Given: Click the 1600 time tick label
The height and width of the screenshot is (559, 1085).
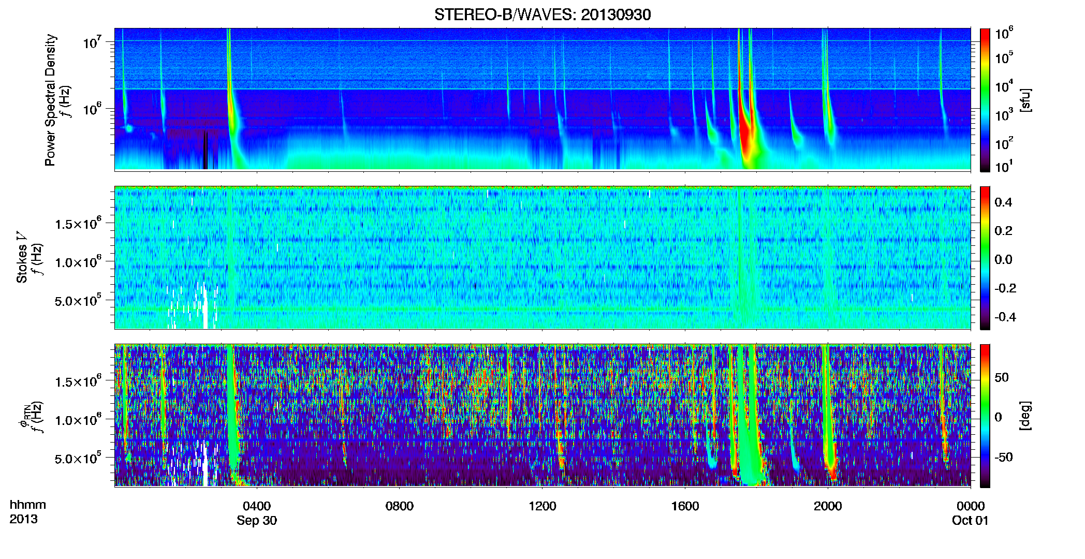Looking at the screenshot, I should point(685,506).
